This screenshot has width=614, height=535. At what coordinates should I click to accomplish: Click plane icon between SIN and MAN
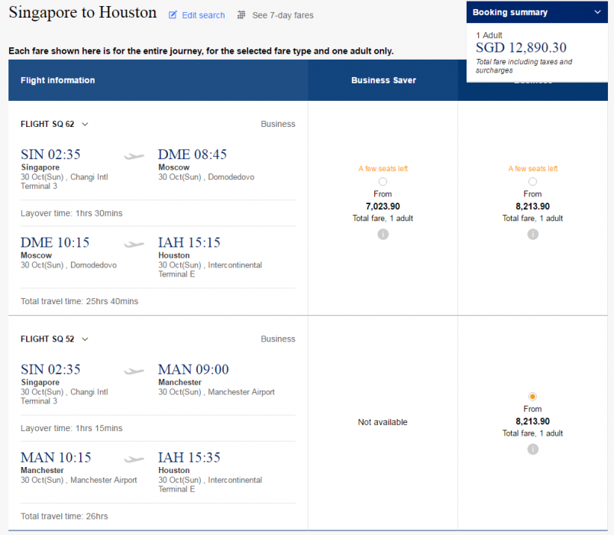tap(134, 371)
